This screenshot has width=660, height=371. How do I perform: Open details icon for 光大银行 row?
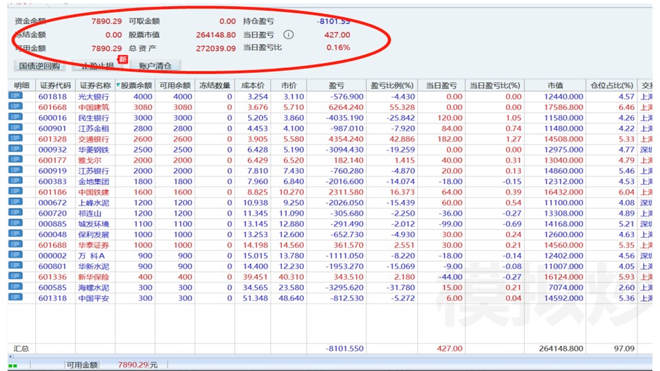16,97
